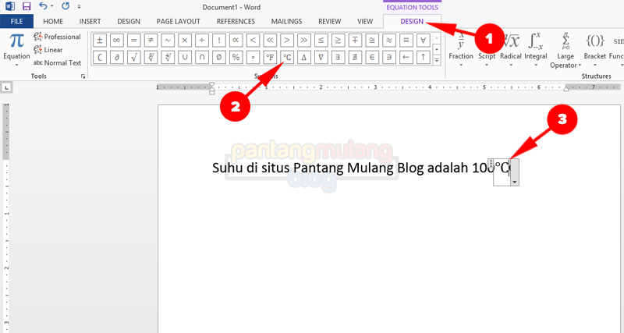Open the Undo history dropdown arrow

pos(52,6)
